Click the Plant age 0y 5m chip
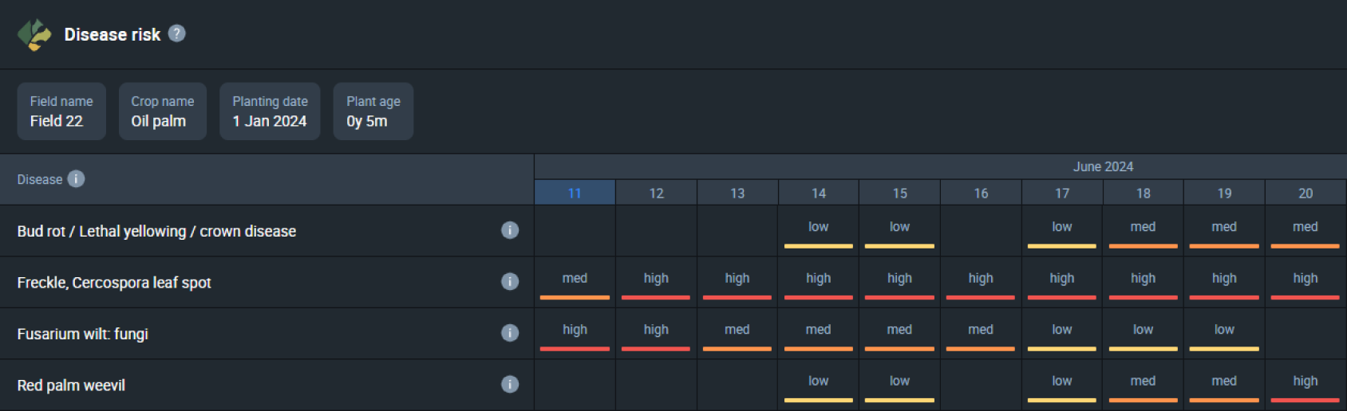1347x411 pixels. 373,112
